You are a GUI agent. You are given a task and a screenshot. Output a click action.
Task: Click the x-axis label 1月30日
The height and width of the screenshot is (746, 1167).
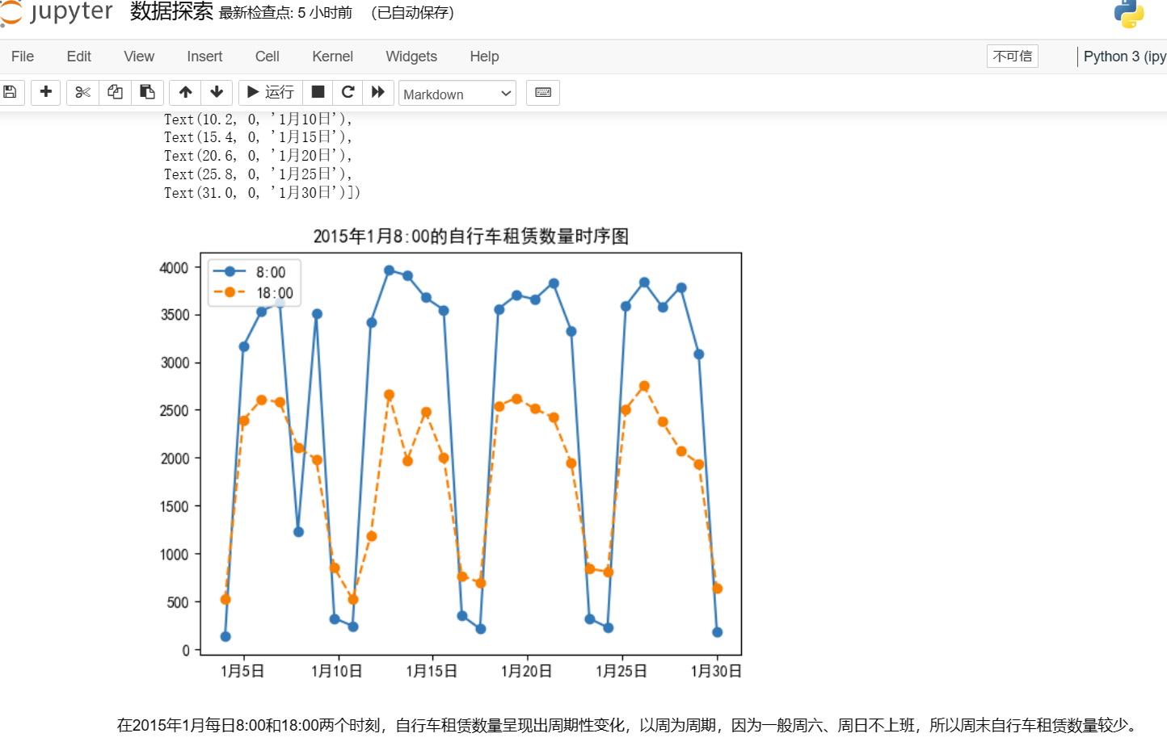[716, 672]
